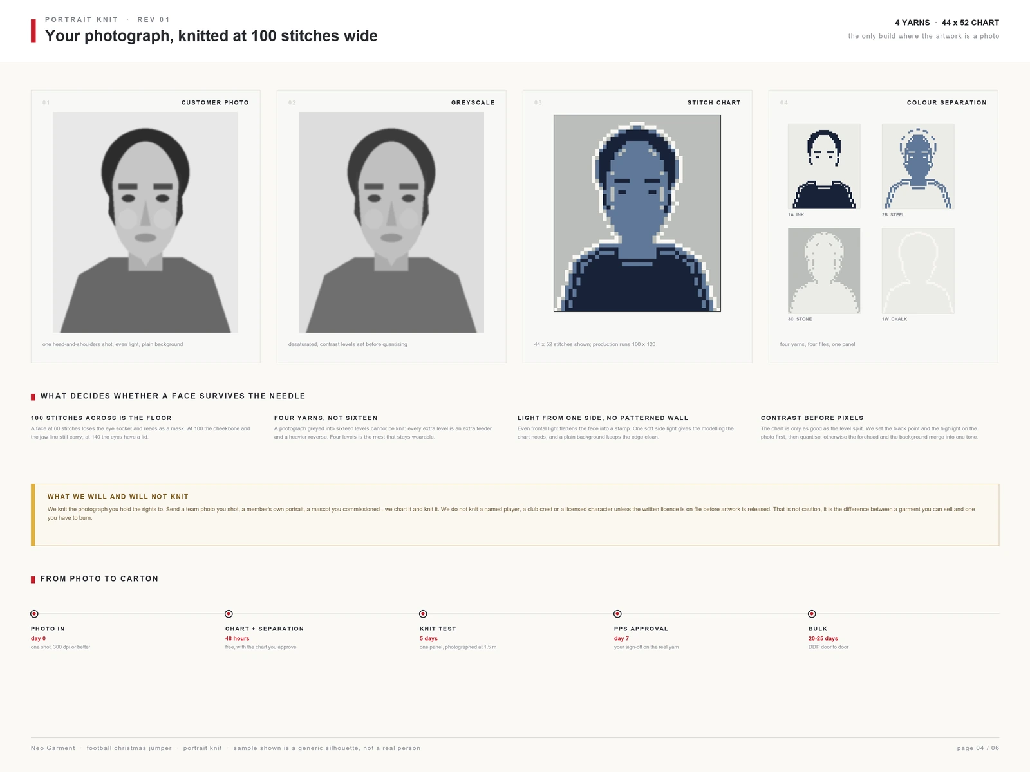Select the 1W Chalk separation thumbnail
1030x772 pixels.
click(x=918, y=271)
